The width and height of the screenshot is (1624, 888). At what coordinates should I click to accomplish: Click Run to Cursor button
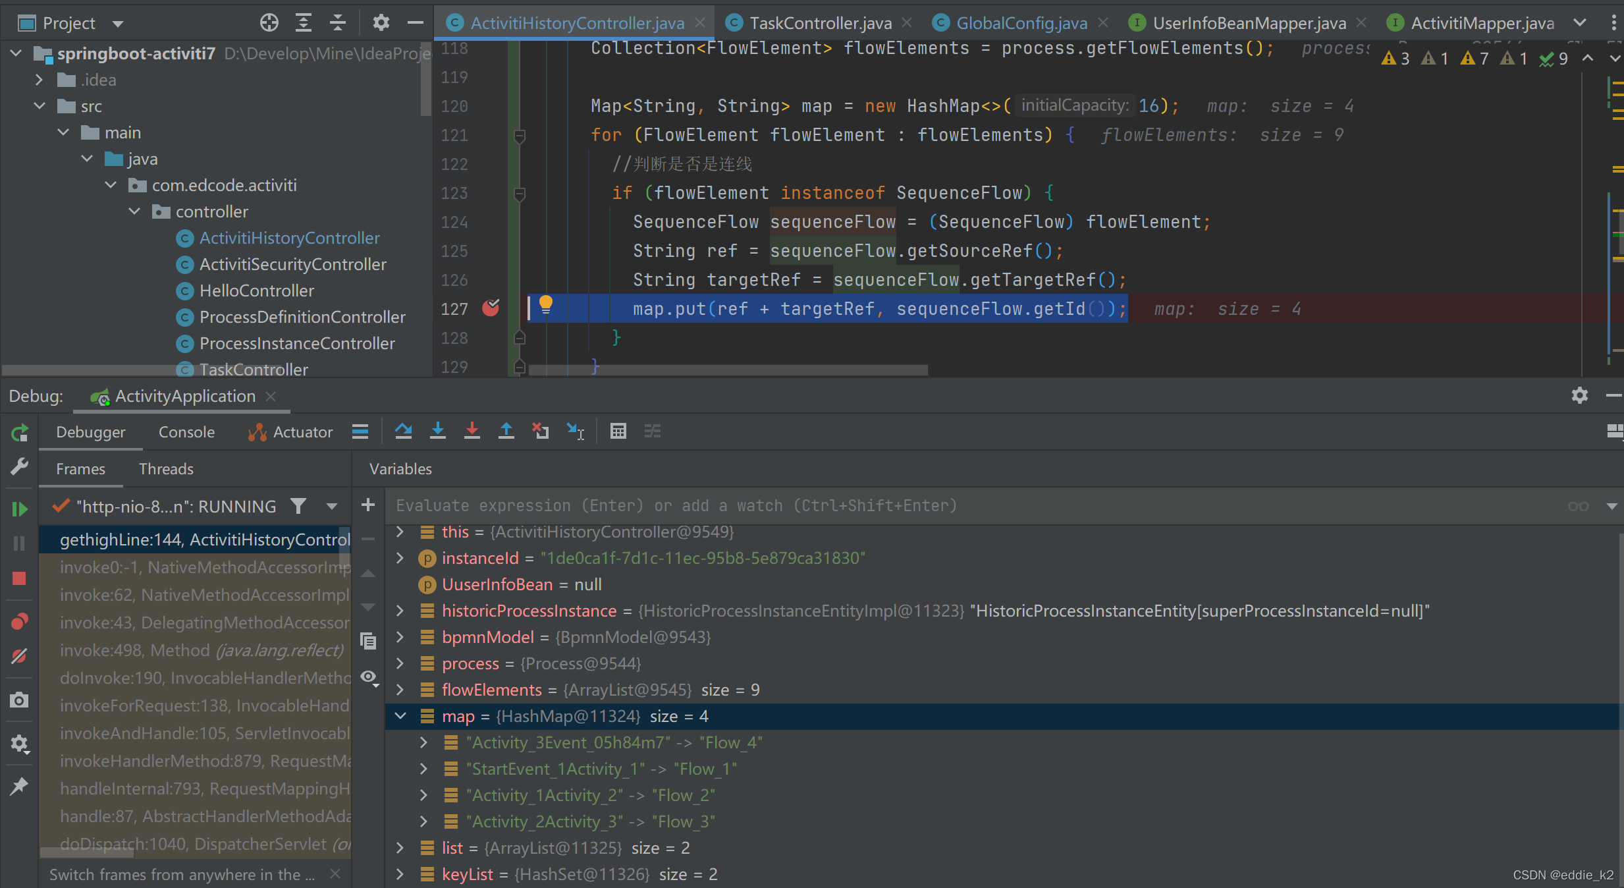pyautogui.click(x=576, y=431)
